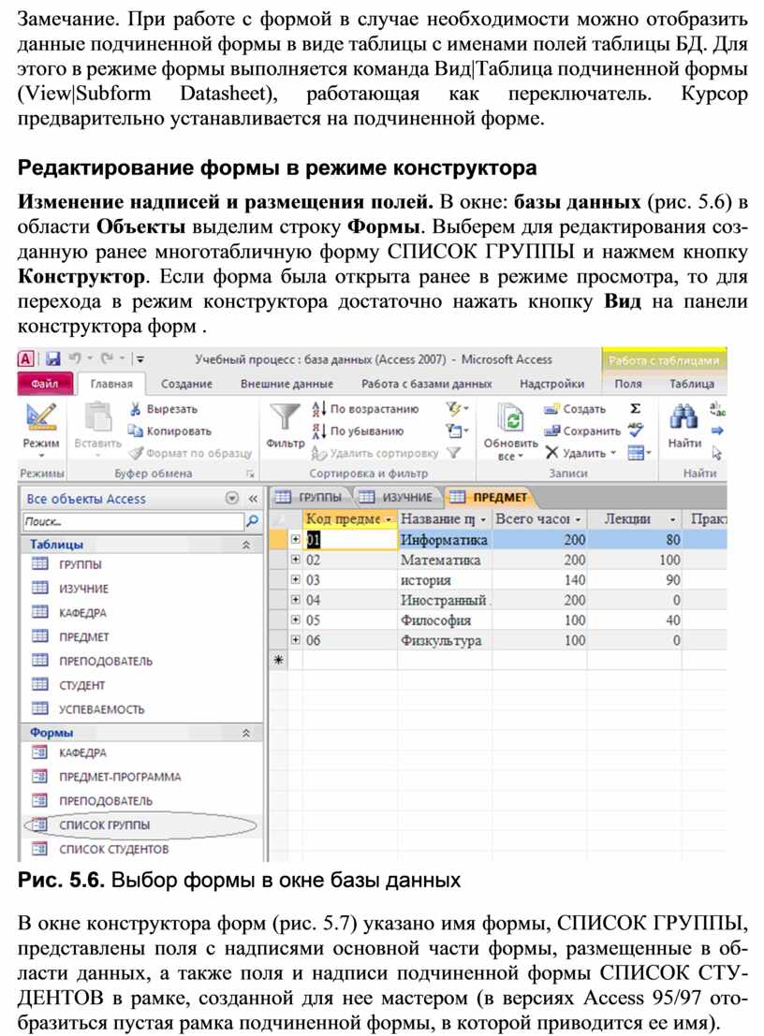Open the Всего часов column dropdown

tap(578, 520)
